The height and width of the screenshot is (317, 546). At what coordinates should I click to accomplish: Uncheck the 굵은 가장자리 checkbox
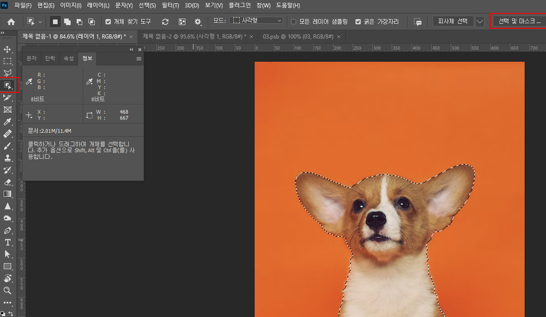pyautogui.click(x=358, y=22)
